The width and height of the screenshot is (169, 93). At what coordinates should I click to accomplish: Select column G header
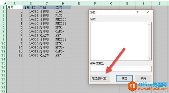[111, 3]
